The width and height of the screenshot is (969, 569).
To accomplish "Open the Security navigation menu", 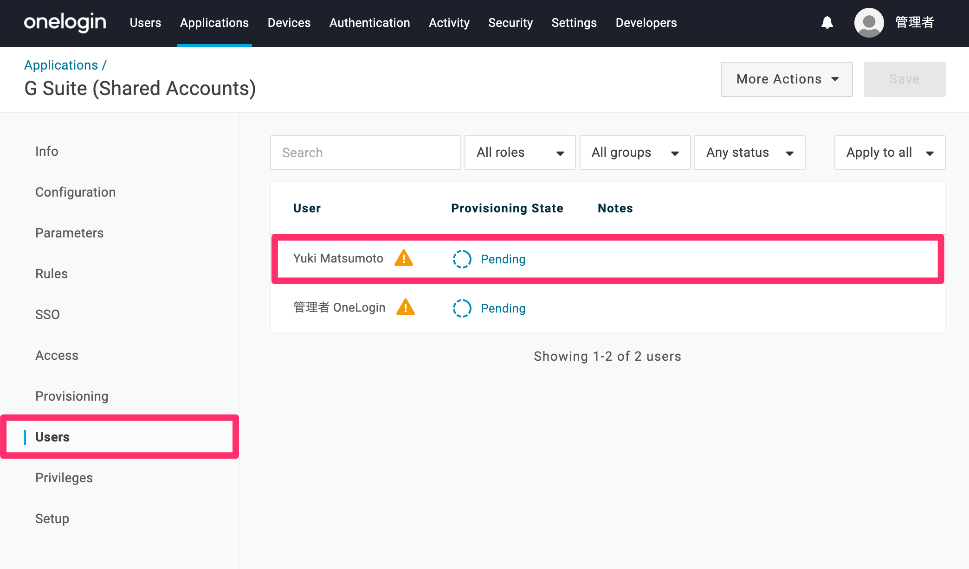I will pyautogui.click(x=510, y=23).
